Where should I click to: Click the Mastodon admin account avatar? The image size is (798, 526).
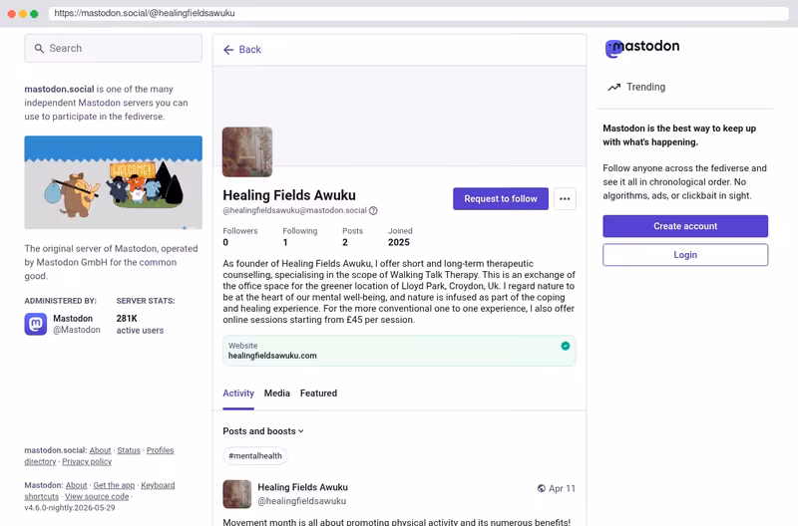click(x=36, y=324)
